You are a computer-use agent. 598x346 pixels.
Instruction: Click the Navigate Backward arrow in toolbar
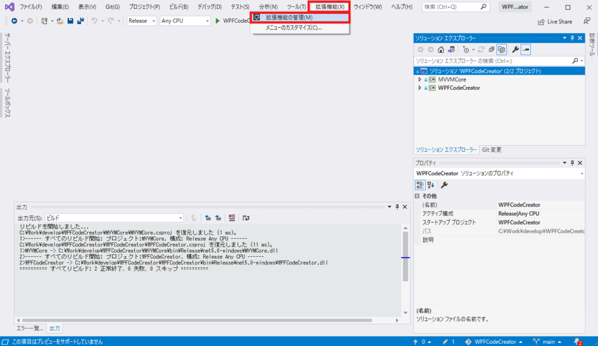14,21
